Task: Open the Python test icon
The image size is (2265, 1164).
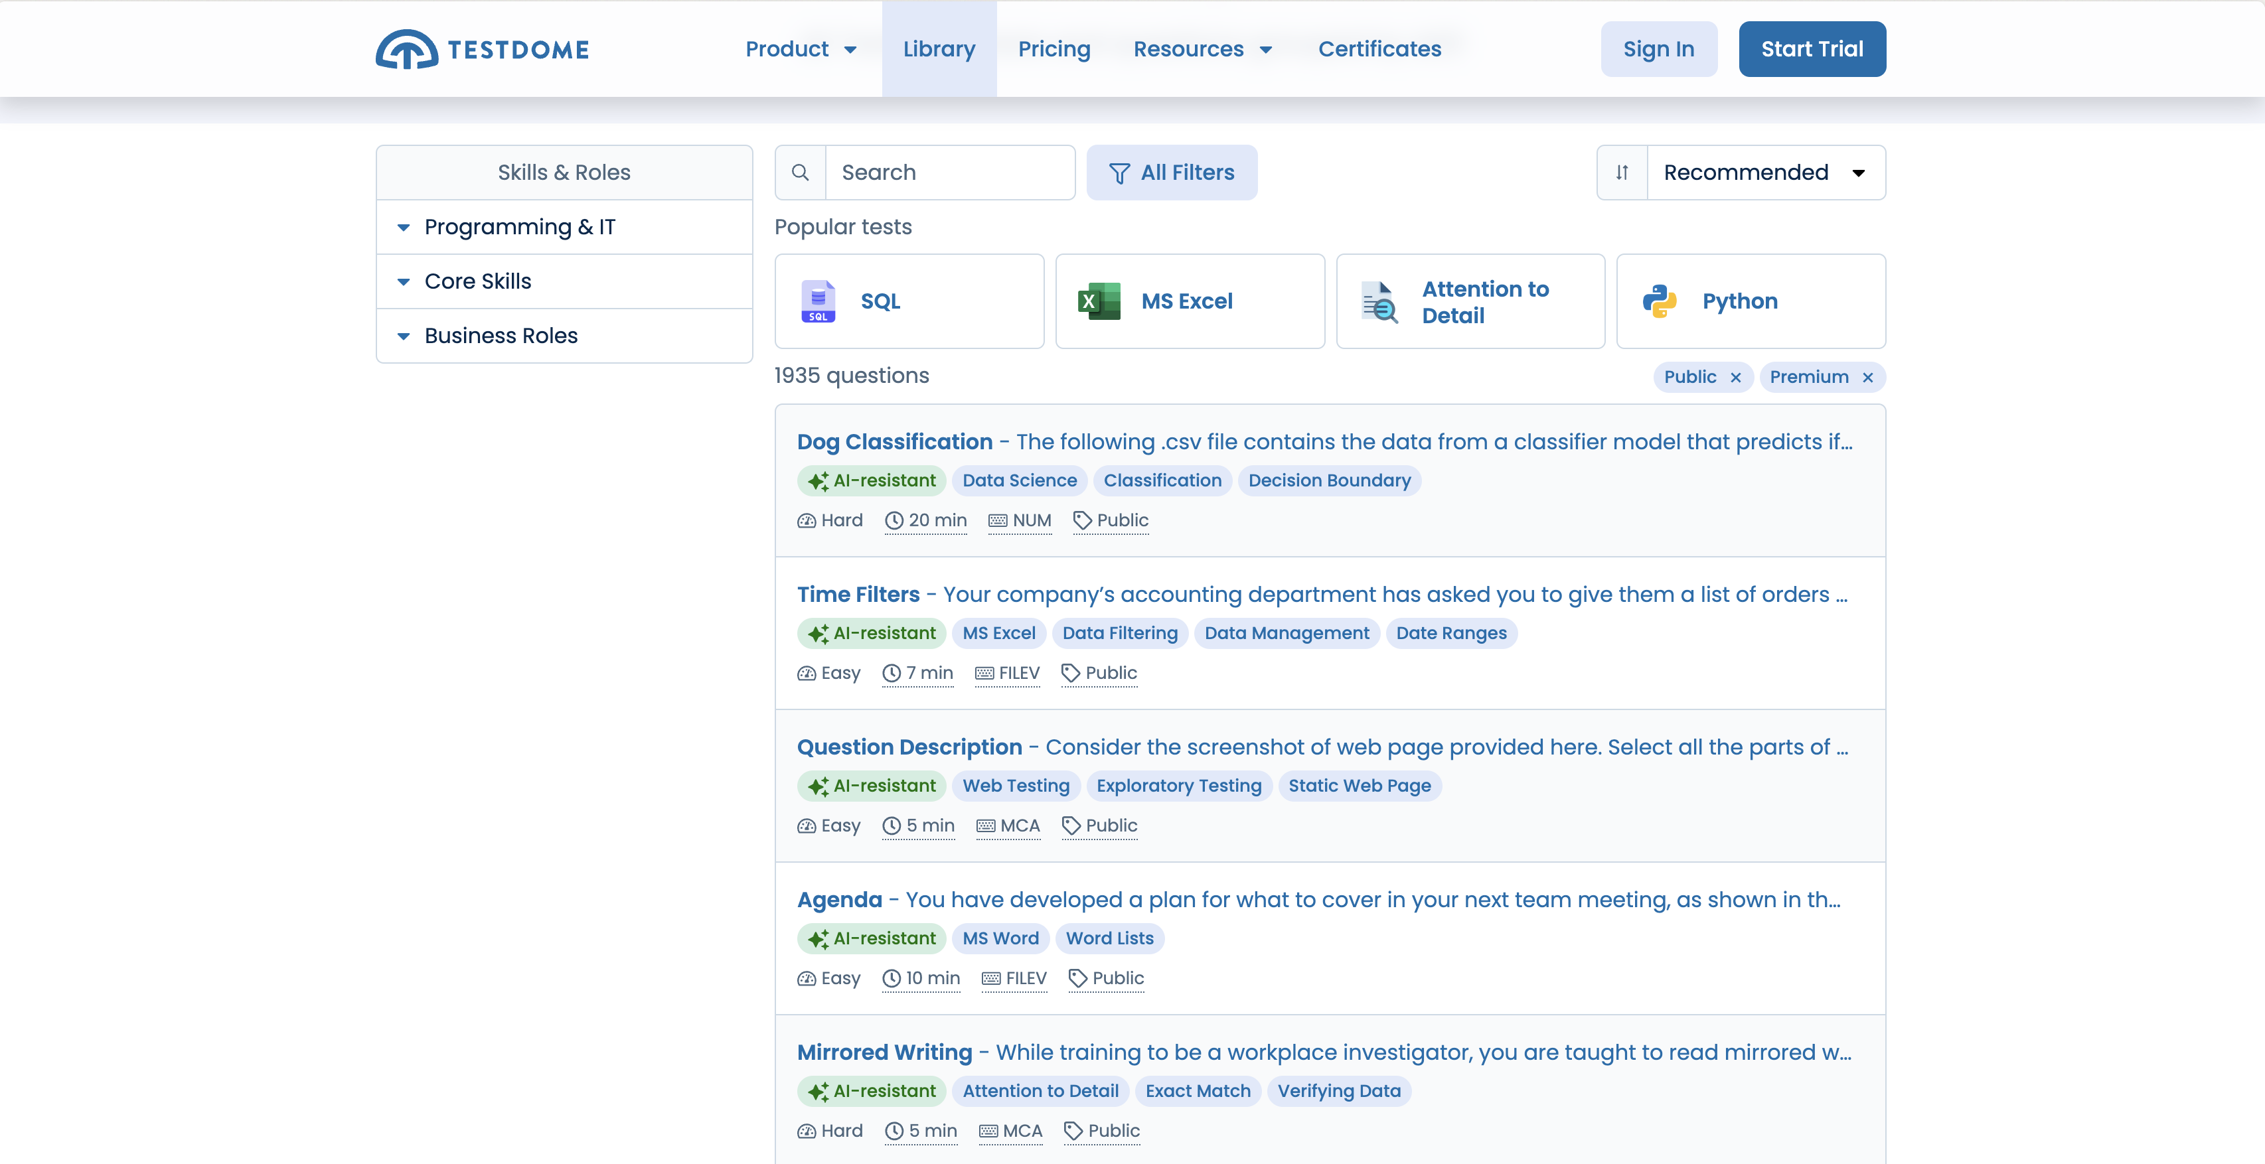Action: pyautogui.click(x=1660, y=301)
